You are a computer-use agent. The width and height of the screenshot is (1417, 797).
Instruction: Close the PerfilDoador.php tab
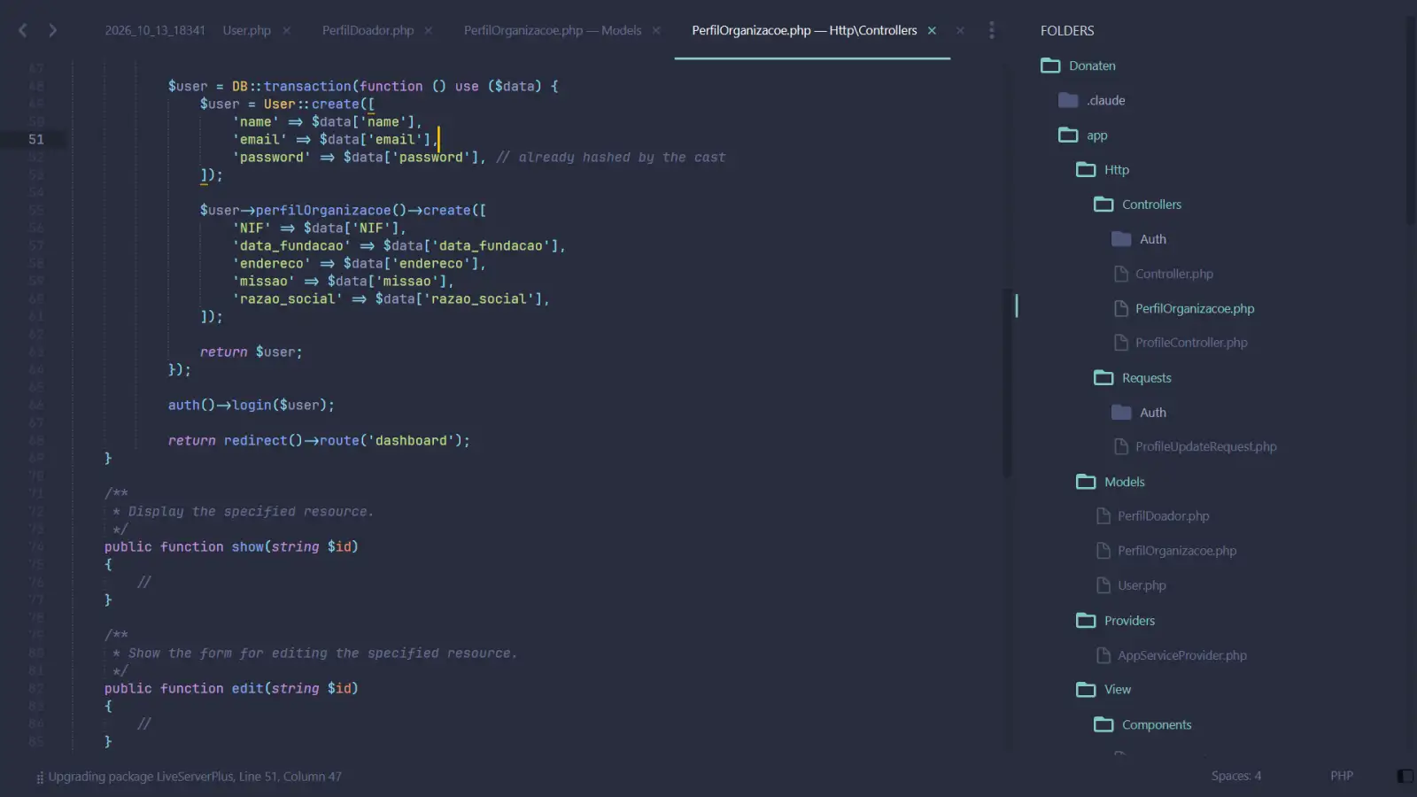[x=428, y=30]
